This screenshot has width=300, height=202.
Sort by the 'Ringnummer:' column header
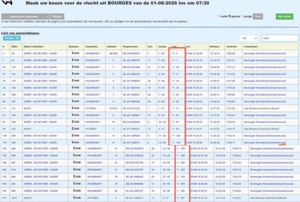[x=131, y=47]
